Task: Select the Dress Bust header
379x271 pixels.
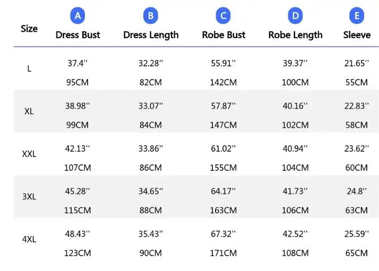Action: pos(78,35)
